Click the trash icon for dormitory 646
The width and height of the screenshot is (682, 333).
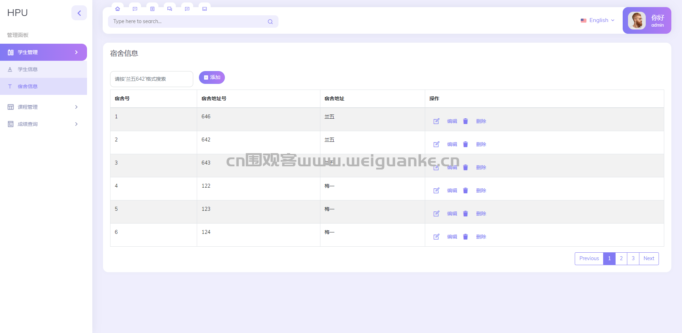point(466,121)
